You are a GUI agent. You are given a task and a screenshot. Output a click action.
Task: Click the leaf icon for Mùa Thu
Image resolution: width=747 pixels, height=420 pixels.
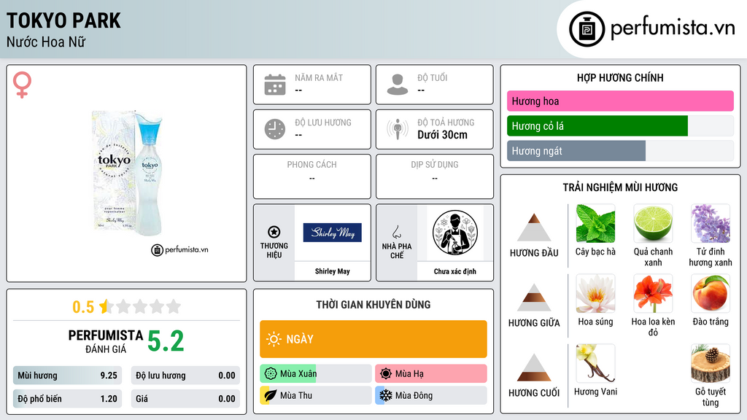tap(270, 395)
